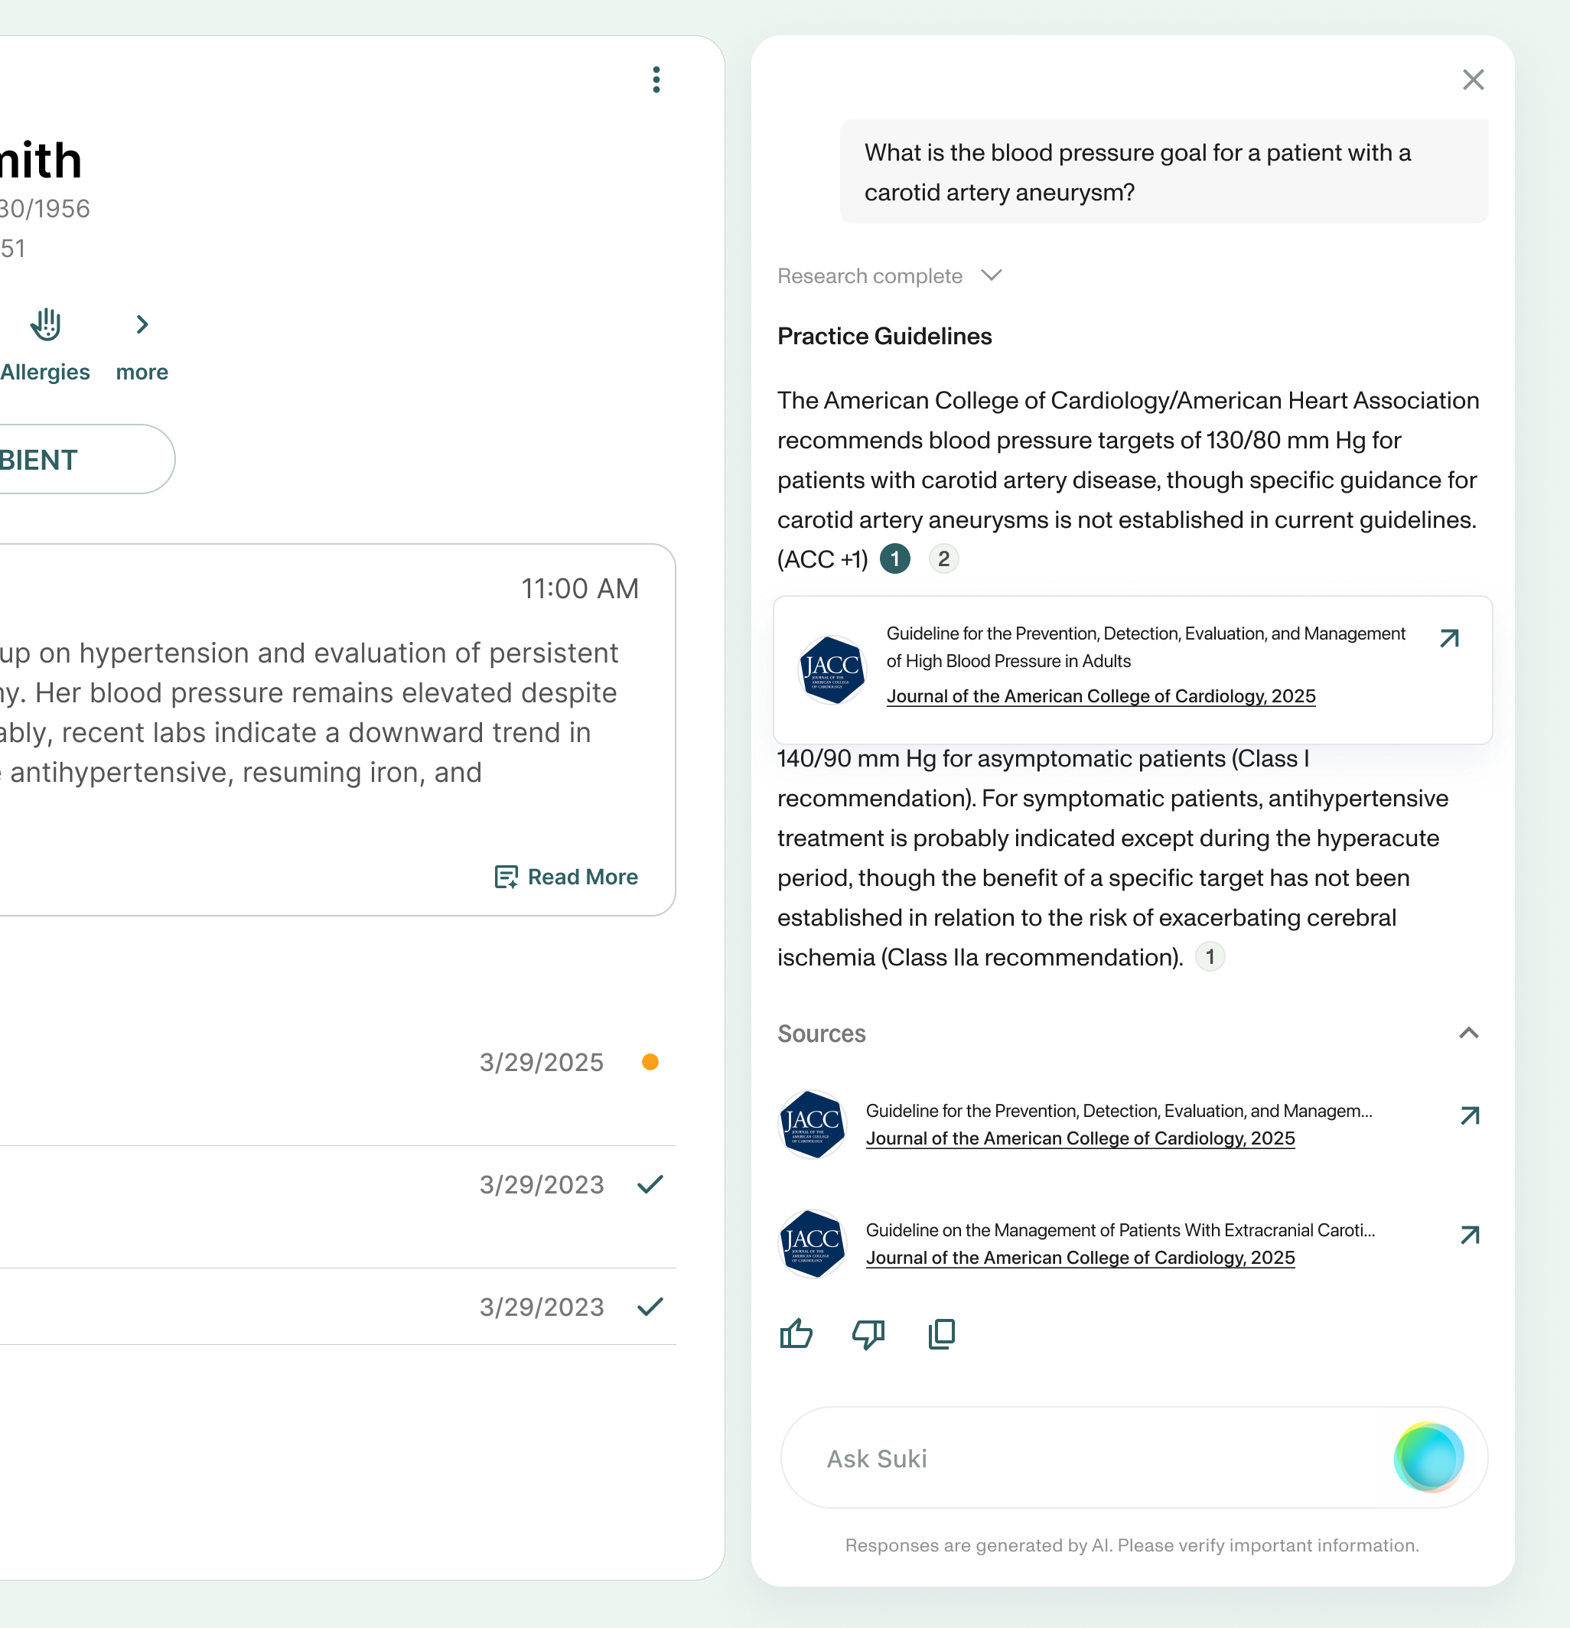This screenshot has width=1570, height=1628.
Task: Click citation badge 1 after Class IIa recommendation
Action: pos(1210,957)
